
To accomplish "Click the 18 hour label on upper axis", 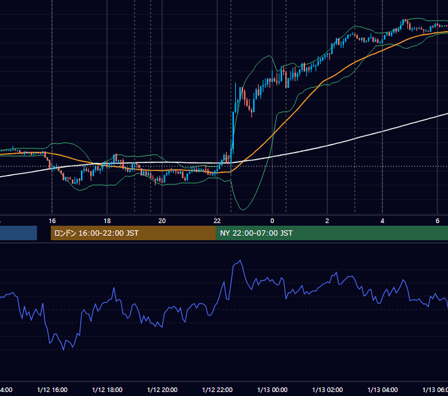I will tap(107, 220).
